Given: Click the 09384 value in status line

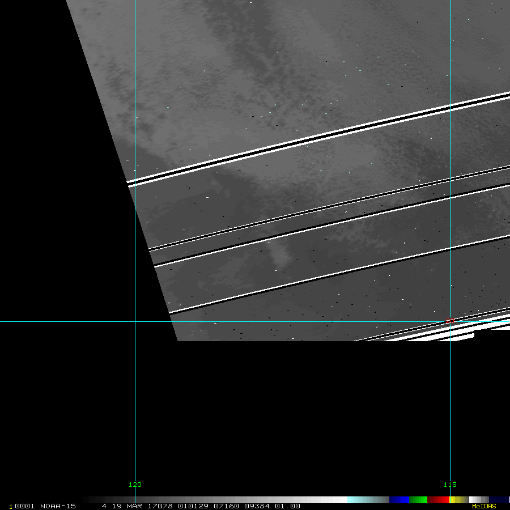Looking at the screenshot, I should 256,506.
